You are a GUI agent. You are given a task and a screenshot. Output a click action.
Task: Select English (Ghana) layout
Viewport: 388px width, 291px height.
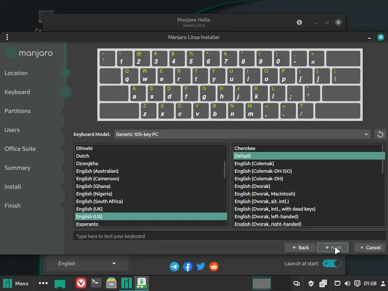click(x=151, y=186)
